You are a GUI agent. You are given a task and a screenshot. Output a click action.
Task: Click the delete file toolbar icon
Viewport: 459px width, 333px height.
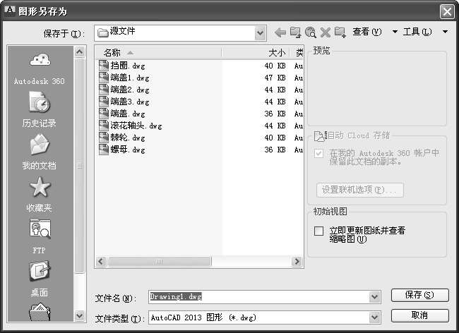(x=326, y=32)
